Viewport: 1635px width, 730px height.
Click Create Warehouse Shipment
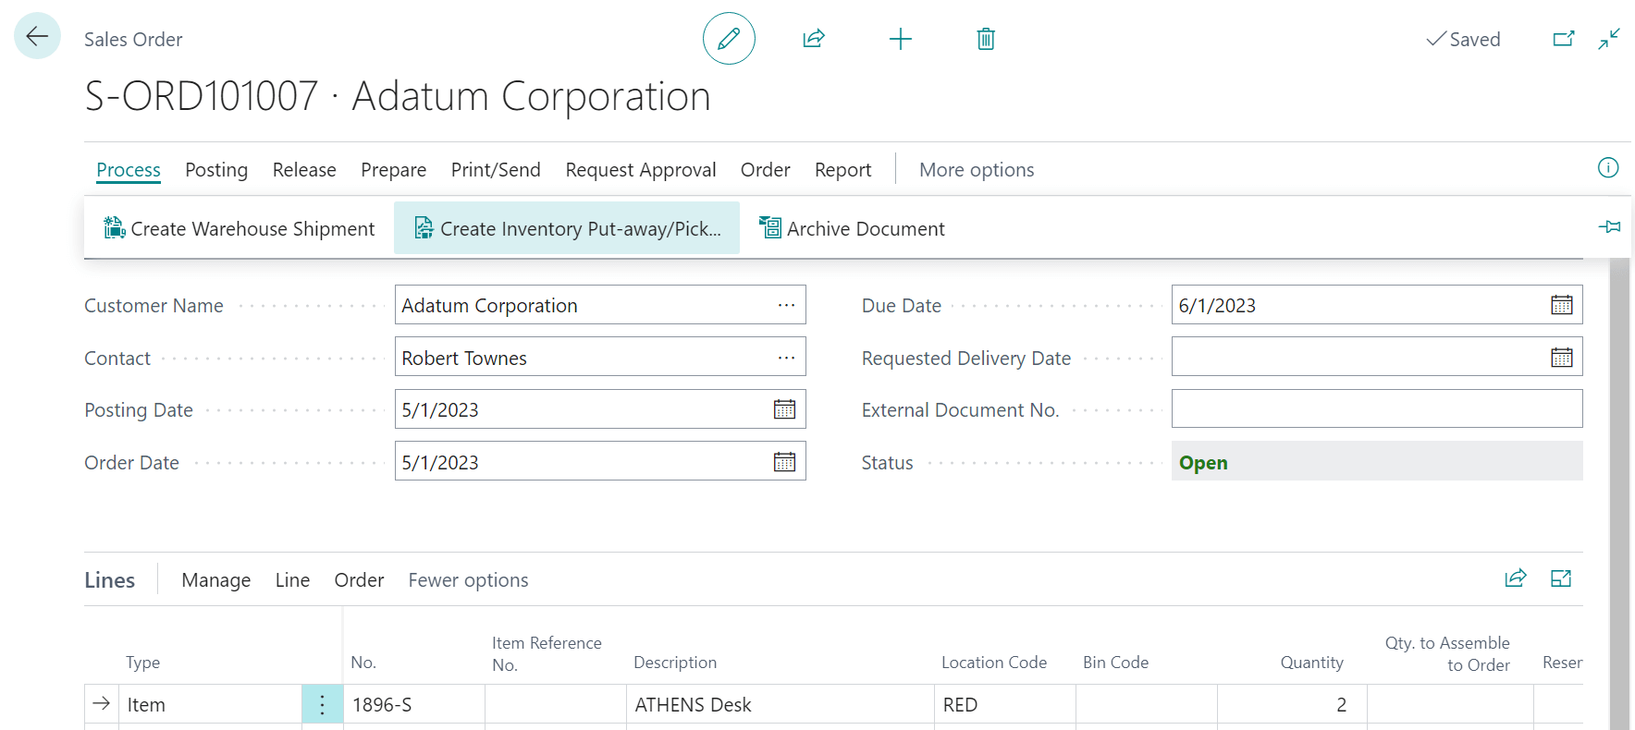point(240,228)
